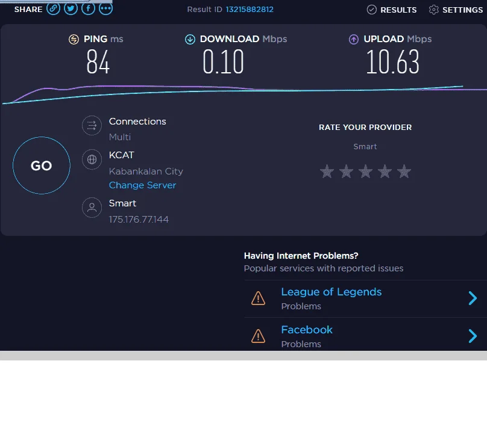This screenshot has width=487, height=432.
Task: Expand Facebook row chevron arrow
Action: pos(473,336)
